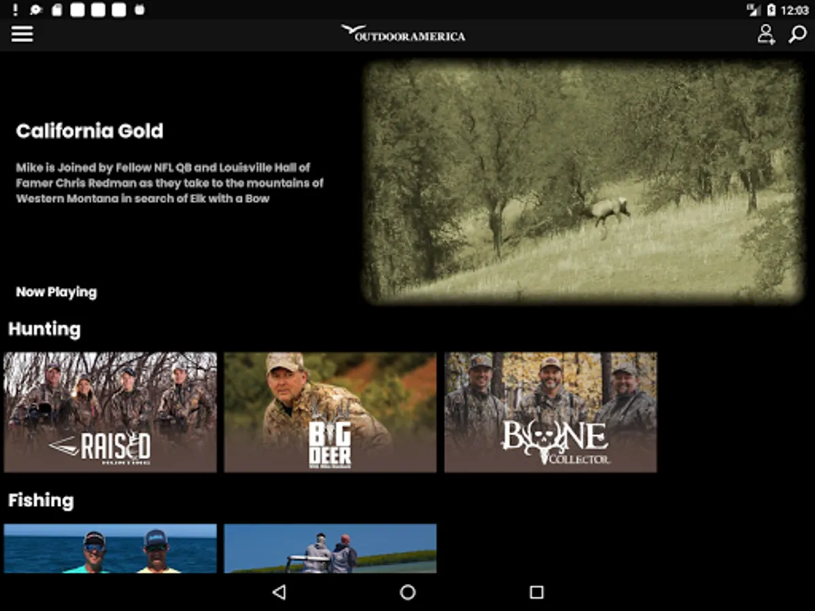Tap the alert exclamation notification icon
815x611 pixels.
[15, 10]
